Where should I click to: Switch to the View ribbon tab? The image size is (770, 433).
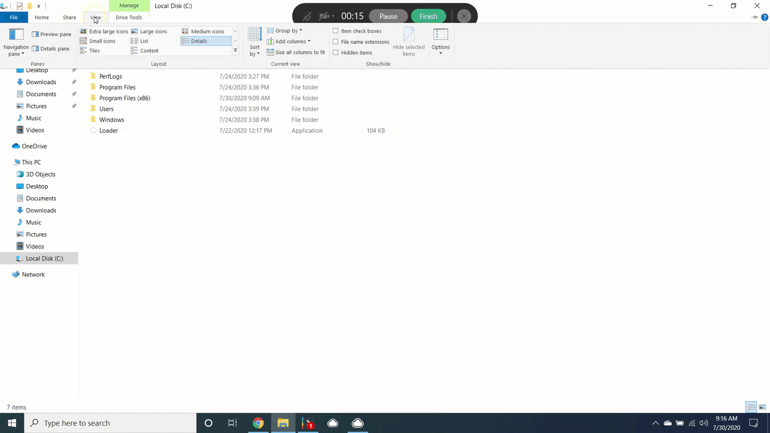click(x=96, y=17)
